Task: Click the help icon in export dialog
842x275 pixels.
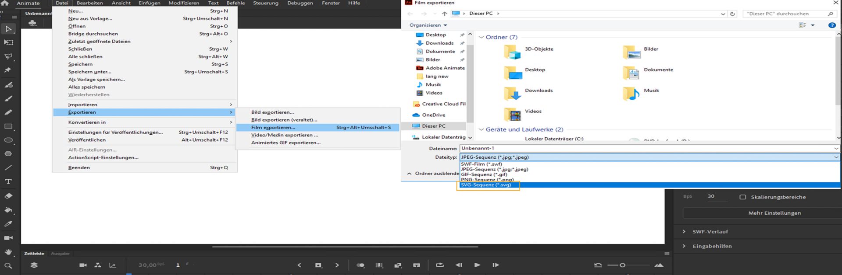Action: (832, 25)
